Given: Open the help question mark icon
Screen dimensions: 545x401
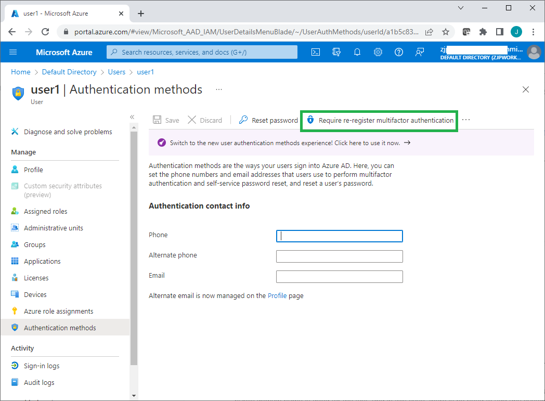Looking at the screenshot, I should [399, 52].
